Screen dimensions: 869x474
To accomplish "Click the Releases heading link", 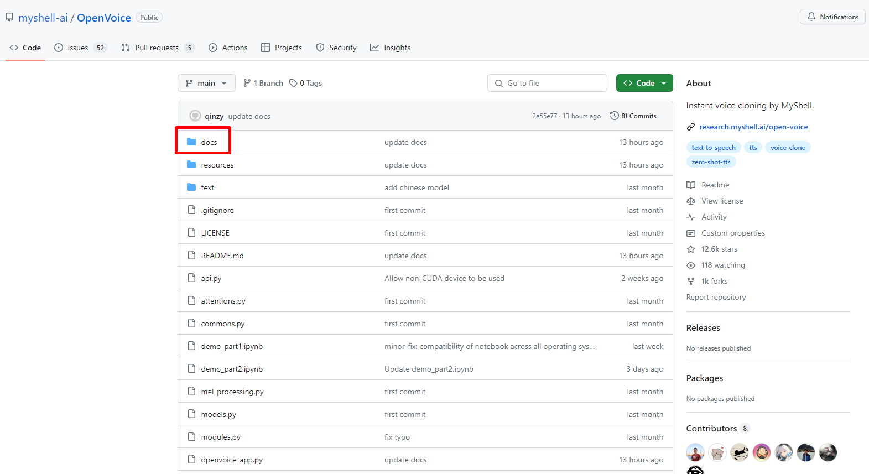I will tap(703, 327).
